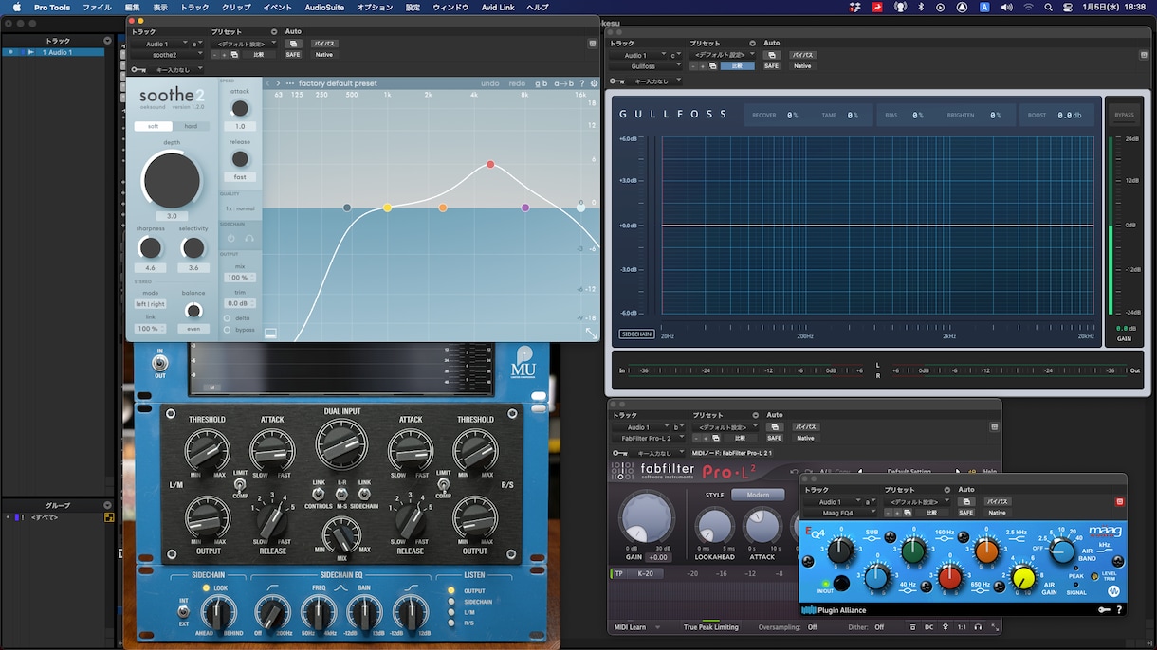1157x650 pixels.
Task: Open soothe2 help with the question mark
Action: click(x=582, y=83)
